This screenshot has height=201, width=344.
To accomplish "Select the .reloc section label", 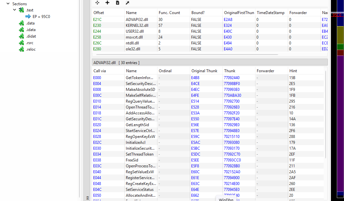I will point(31,49).
